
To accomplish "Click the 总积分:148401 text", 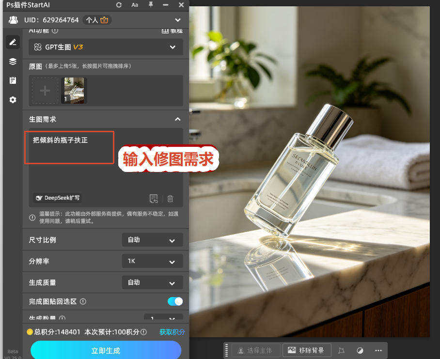I will [x=57, y=332].
